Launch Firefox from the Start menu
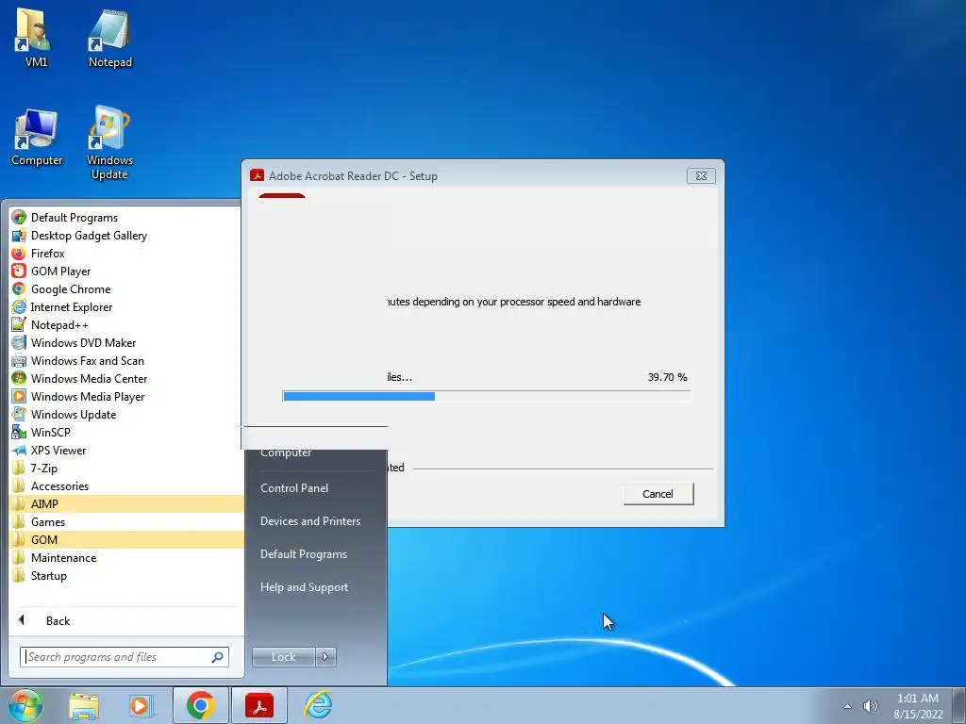This screenshot has width=966, height=724. click(x=125, y=253)
